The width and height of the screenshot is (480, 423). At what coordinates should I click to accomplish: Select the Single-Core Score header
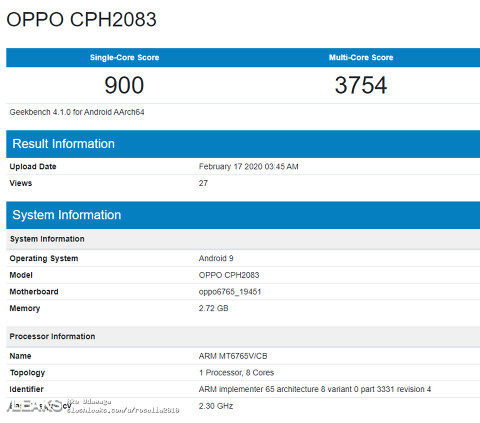pyautogui.click(x=124, y=57)
